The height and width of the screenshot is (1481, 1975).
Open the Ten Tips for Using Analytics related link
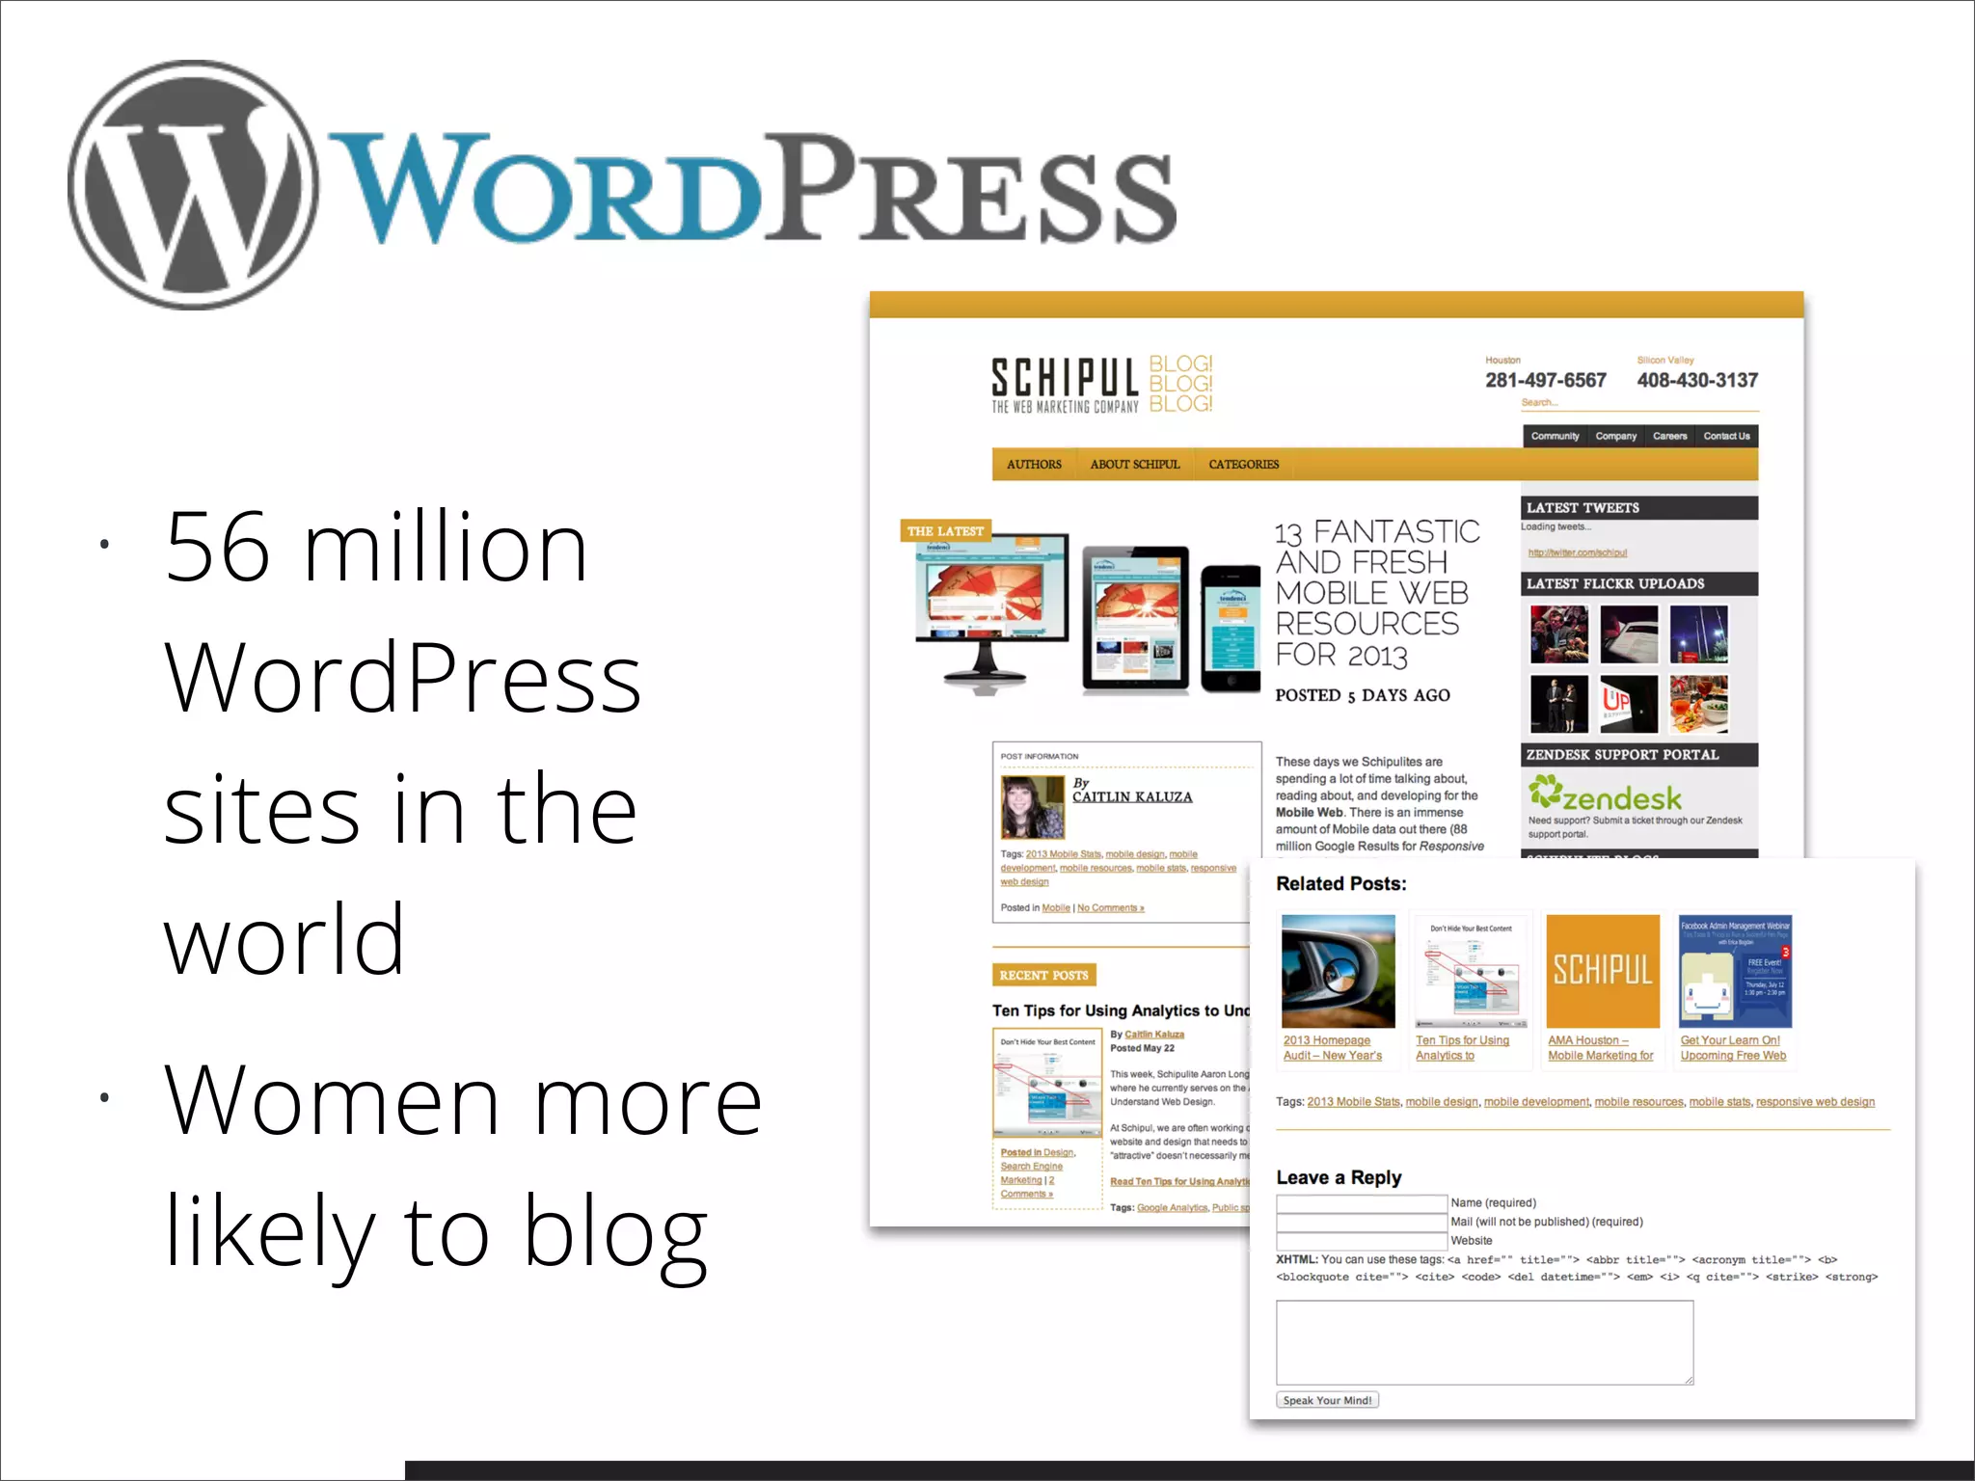pyautogui.click(x=1462, y=1048)
